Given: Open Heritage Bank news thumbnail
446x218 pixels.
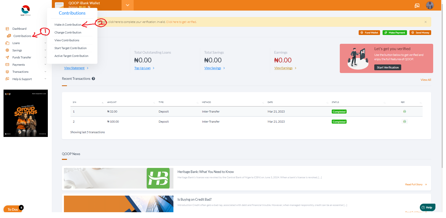Looking at the screenshot, I should pyautogui.click(x=119, y=178).
